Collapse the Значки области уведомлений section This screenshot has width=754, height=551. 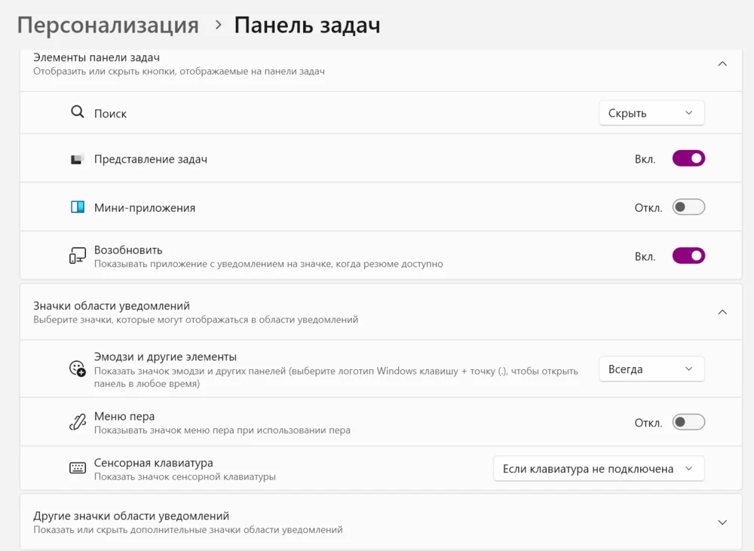(722, 313)
